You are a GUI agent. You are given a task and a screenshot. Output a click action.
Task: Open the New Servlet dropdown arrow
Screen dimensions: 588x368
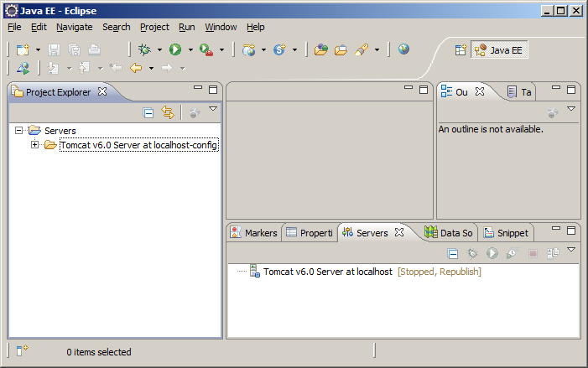tap(294, 49)
